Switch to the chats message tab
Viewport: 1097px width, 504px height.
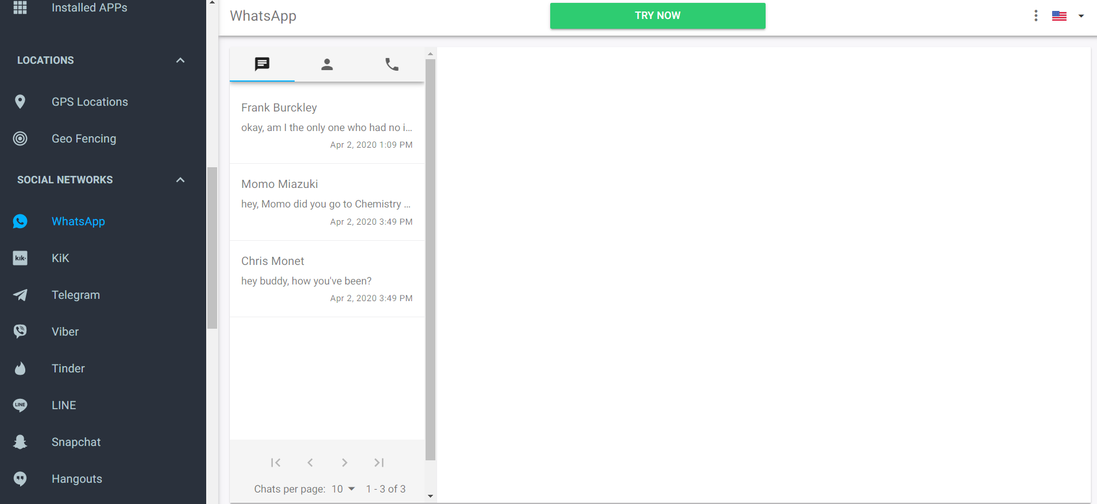point(262,64)
